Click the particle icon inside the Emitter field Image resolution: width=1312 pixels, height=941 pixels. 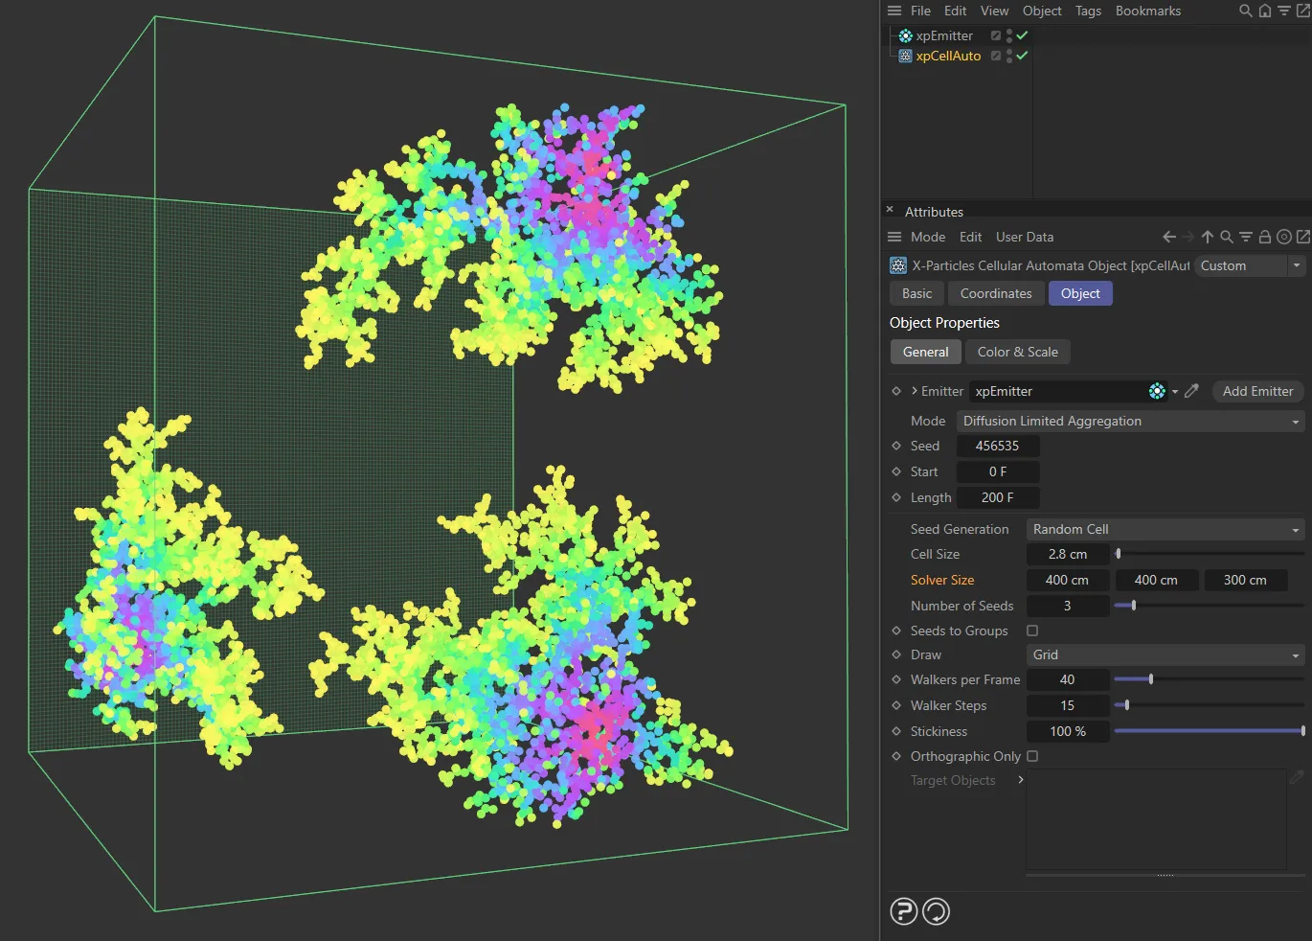(x=1157, y=391)
